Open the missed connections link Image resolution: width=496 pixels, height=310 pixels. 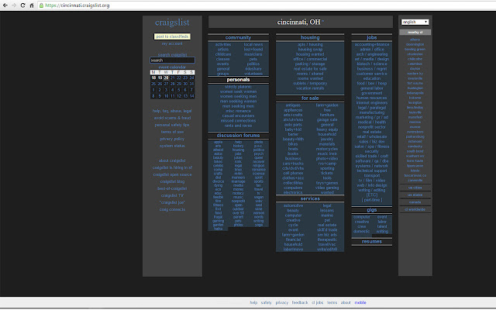click(238, 121)
